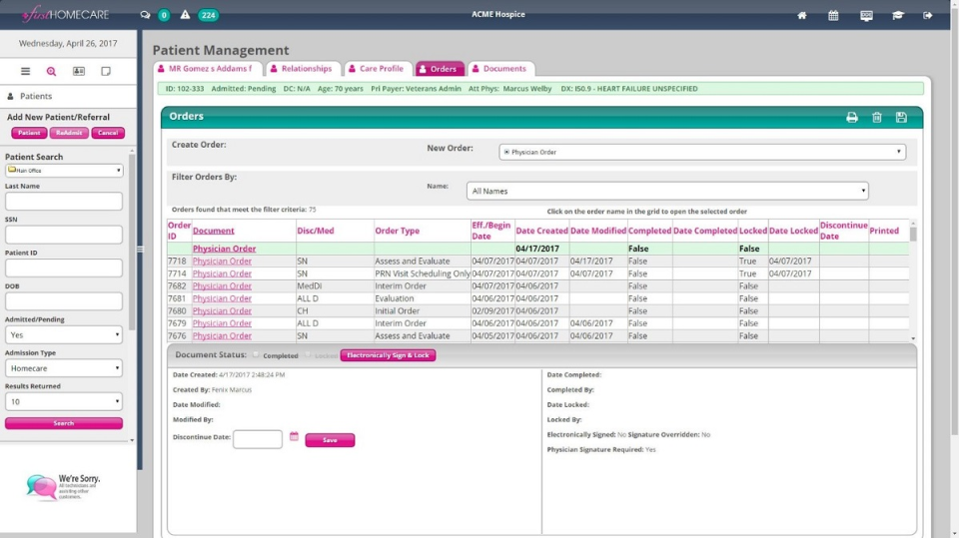Toggle the Locked document status checkbox
Viewport: 959px width, 538px height.
tap(307, 355)
